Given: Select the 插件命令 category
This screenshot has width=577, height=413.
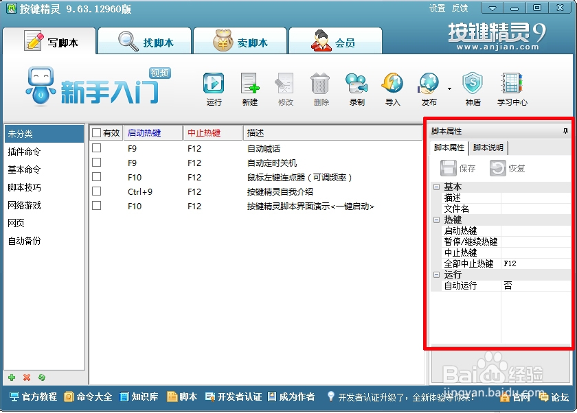Looking at the screenshot, I should click(44, 152).
